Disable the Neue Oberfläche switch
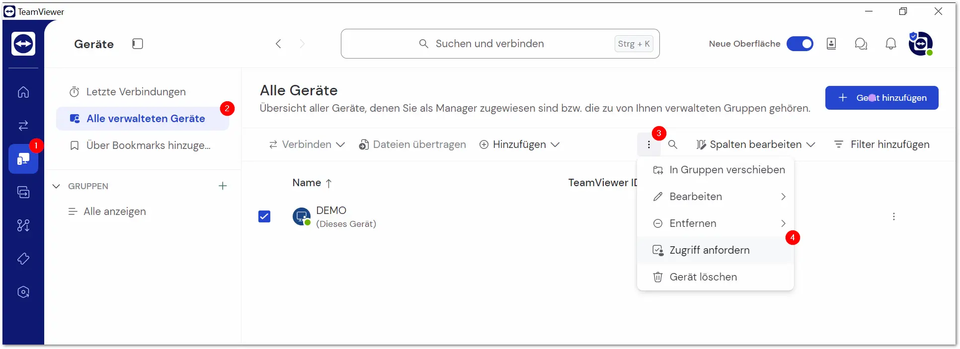 click(x=800, y=44)
